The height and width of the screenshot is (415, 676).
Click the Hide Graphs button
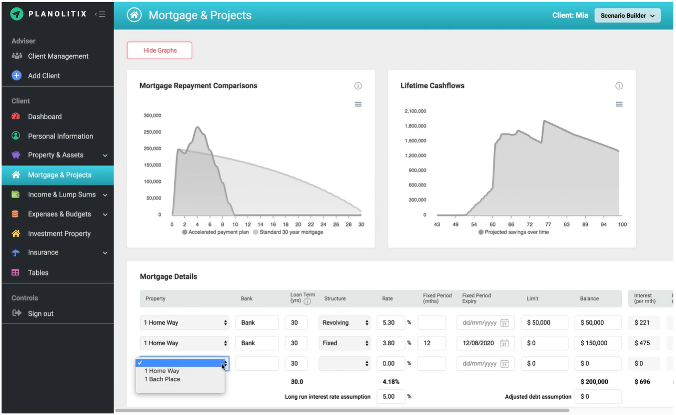[x=160, y=50]
